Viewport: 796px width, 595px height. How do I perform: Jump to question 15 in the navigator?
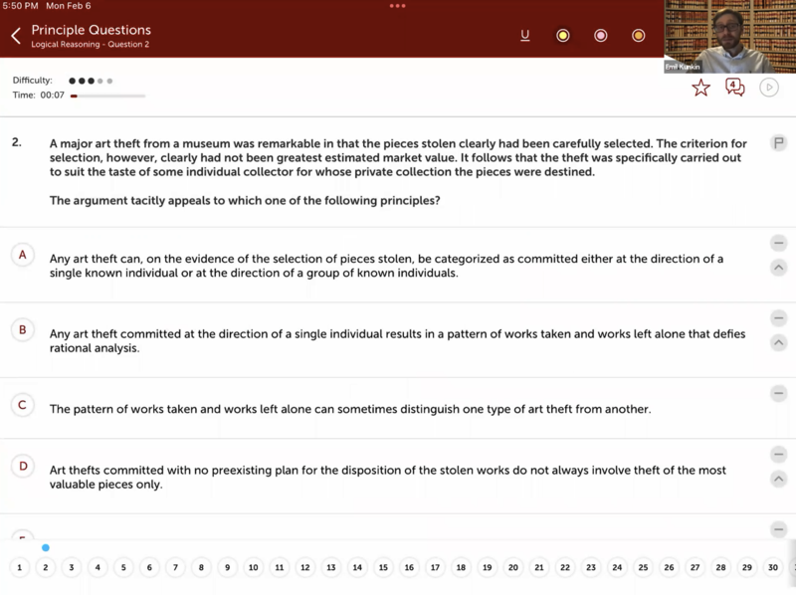383,567
